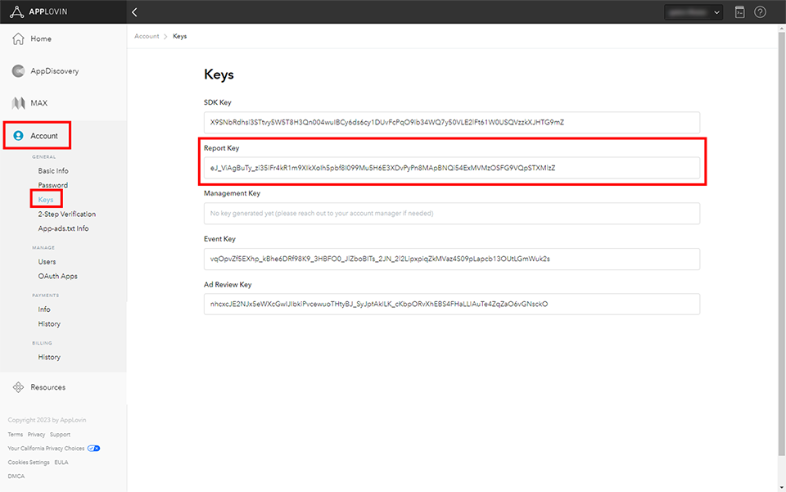Click the Report Key label
Screen dimensions: 786x492
pyautogui.click(x=222, y=148)
